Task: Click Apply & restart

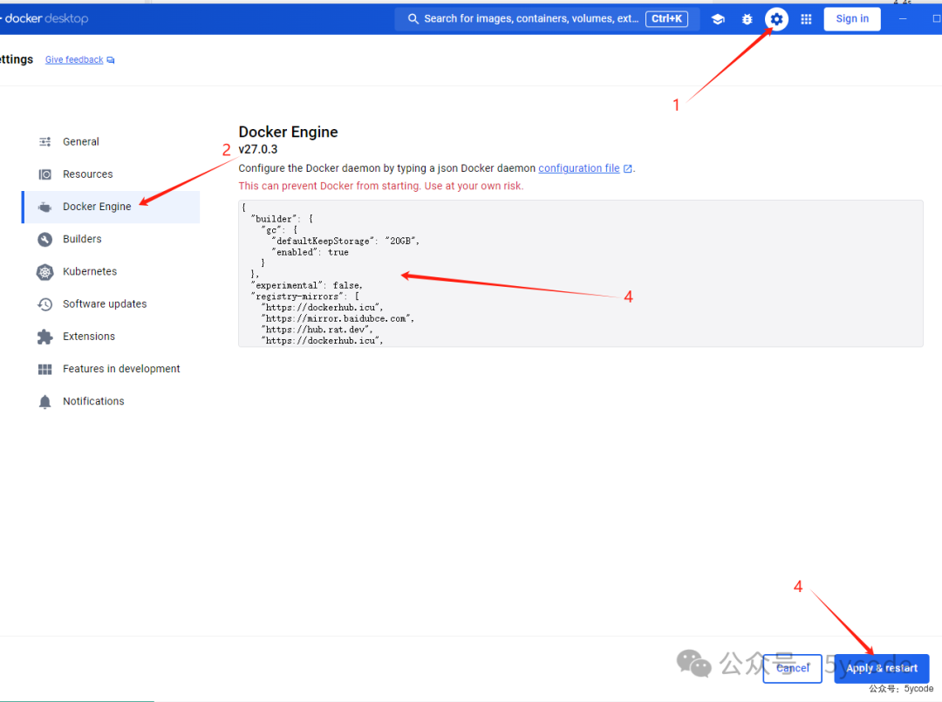Action: (x=881, y=668)
